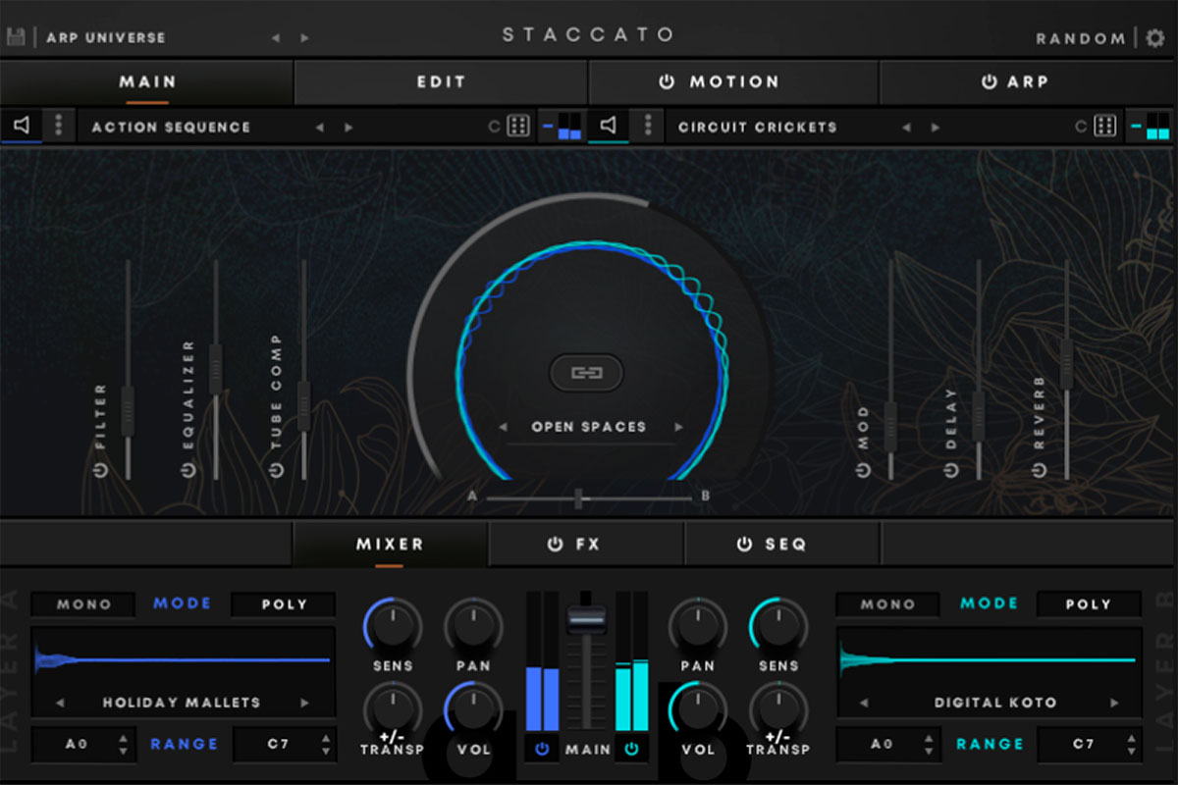Toggle Equalizer power button
Viewport: 1178px width, 785px height.
click(x=188, y=470)
